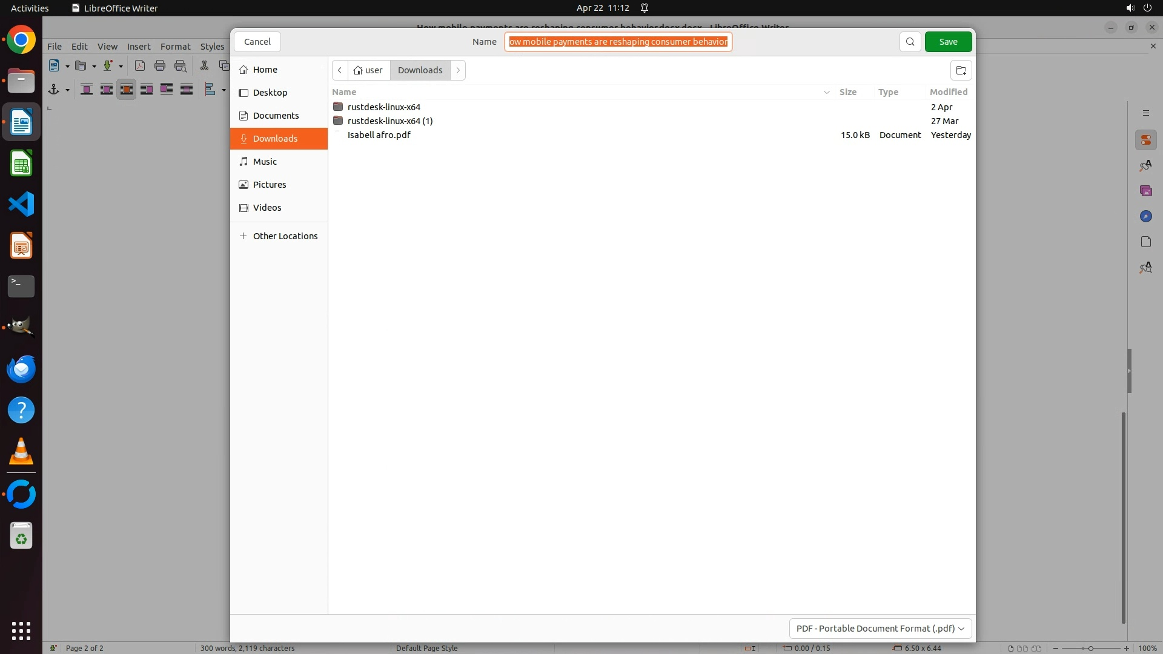Open the sidebar Properties panel icon
The image size is (1163, 654).
tap(1145, 140)
